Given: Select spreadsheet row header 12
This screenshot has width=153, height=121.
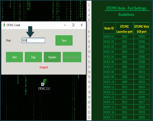Looking at the screenshot, I should tap(89, 62).
